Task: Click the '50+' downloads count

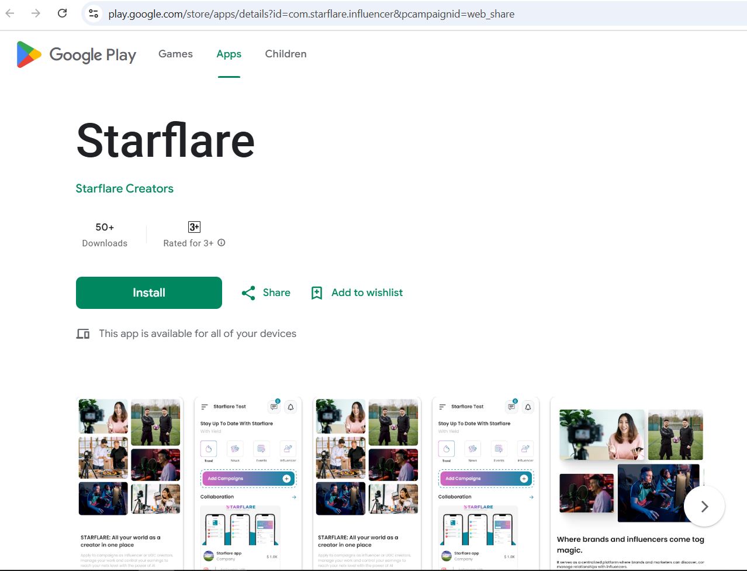Action: 105,227
